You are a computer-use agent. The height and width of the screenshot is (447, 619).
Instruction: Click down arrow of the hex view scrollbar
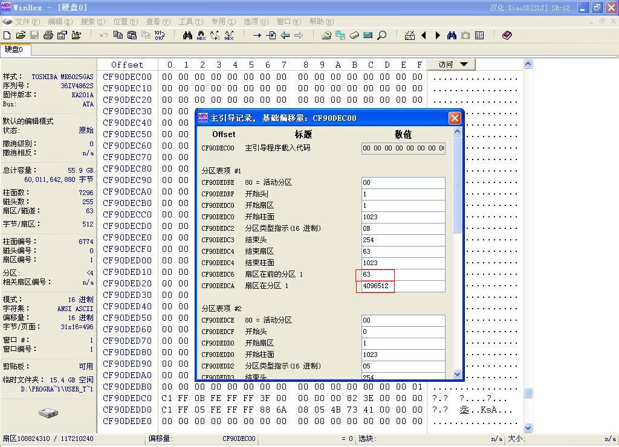[x=528, y=428]
